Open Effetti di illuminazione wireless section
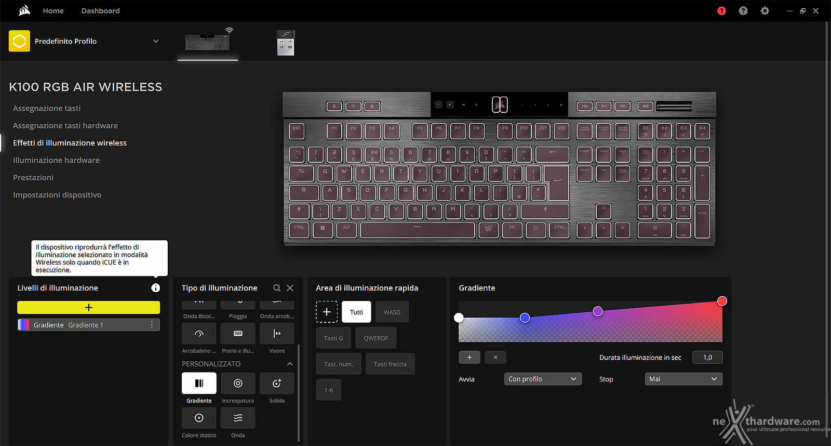Viewport: 831px width, 446px height. click(x=70, y=143)
